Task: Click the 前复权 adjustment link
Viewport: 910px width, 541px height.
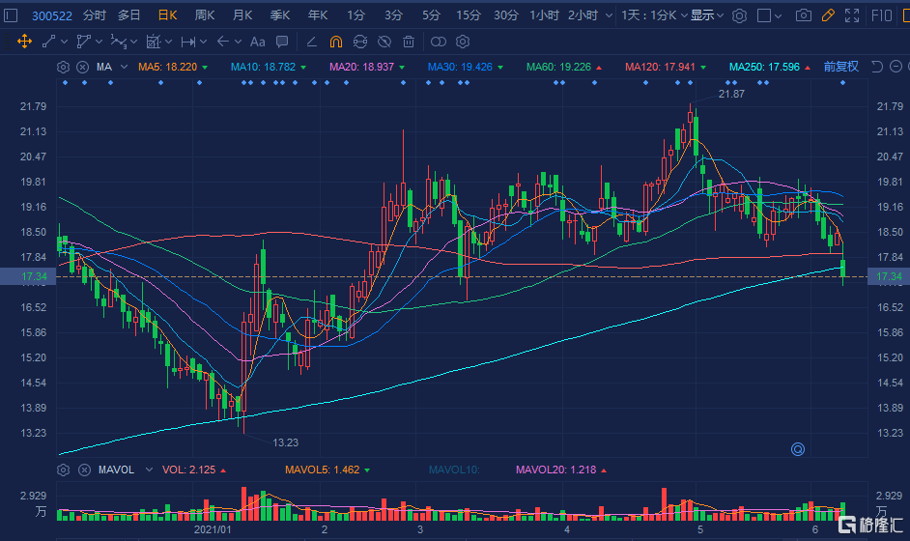Action: point(841,67)
